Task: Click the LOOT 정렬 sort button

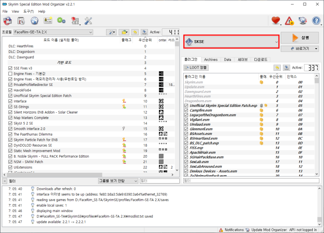Action: tap(196, 67)
